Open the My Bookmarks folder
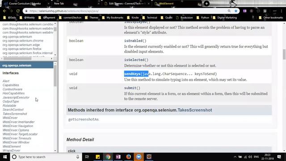The width and height of the screenshot is (286, 161). pyautogui.click(x=113, y=18)
